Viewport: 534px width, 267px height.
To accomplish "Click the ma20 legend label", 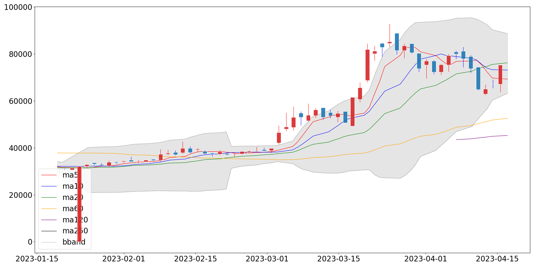I will pyautogui.click(x=73, y=198).
